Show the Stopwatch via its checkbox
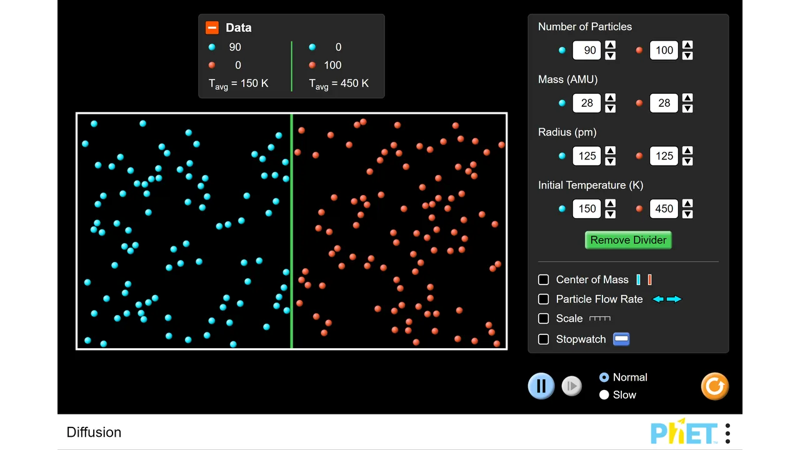Viewport: 800px width, 450px height. pos(544,339)
